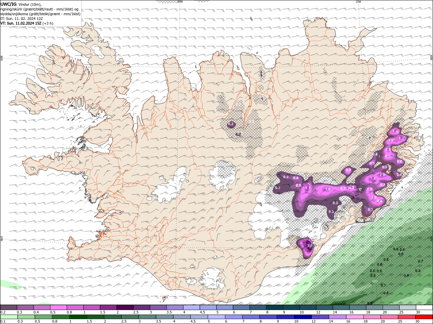This screenshot has height=324, width=433.
Task: Select the top-row legend swatch starting at 0.3
Action: point(25,307)
